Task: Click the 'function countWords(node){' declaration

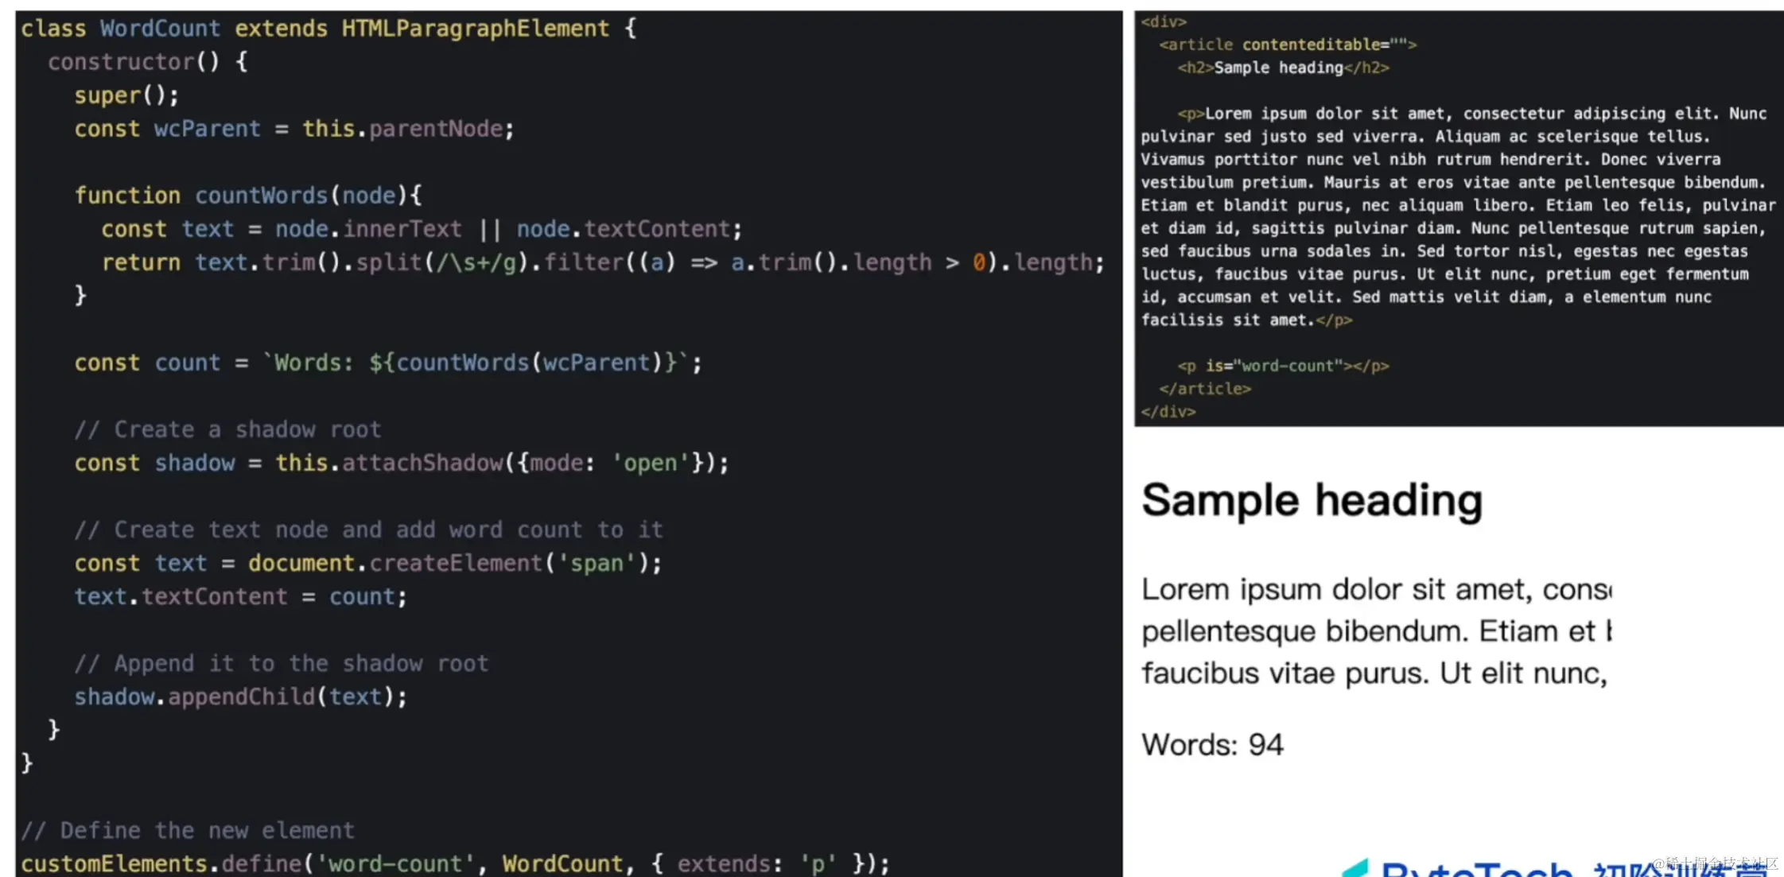Action: pyautogui.click(x=248, y=196)
